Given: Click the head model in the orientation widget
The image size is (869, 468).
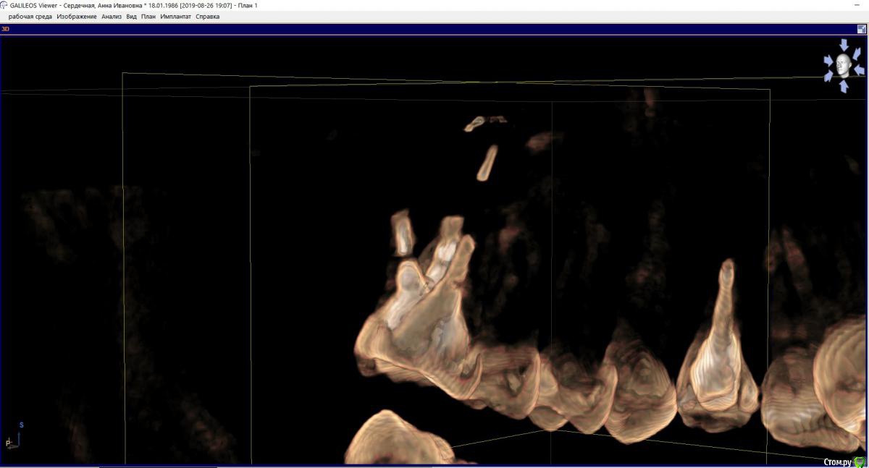Looking at the screenshot, I should pyautogui.click(x=843, y=64).
